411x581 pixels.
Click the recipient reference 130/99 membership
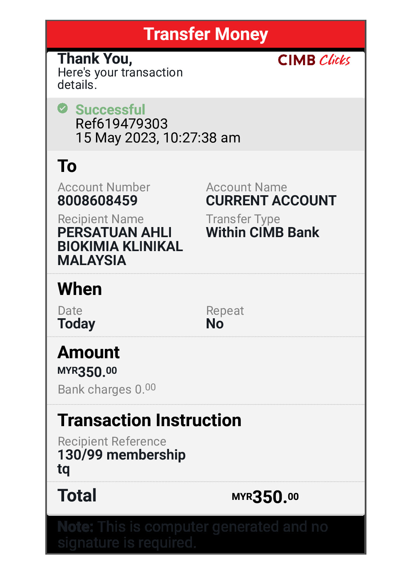[121, 455]
